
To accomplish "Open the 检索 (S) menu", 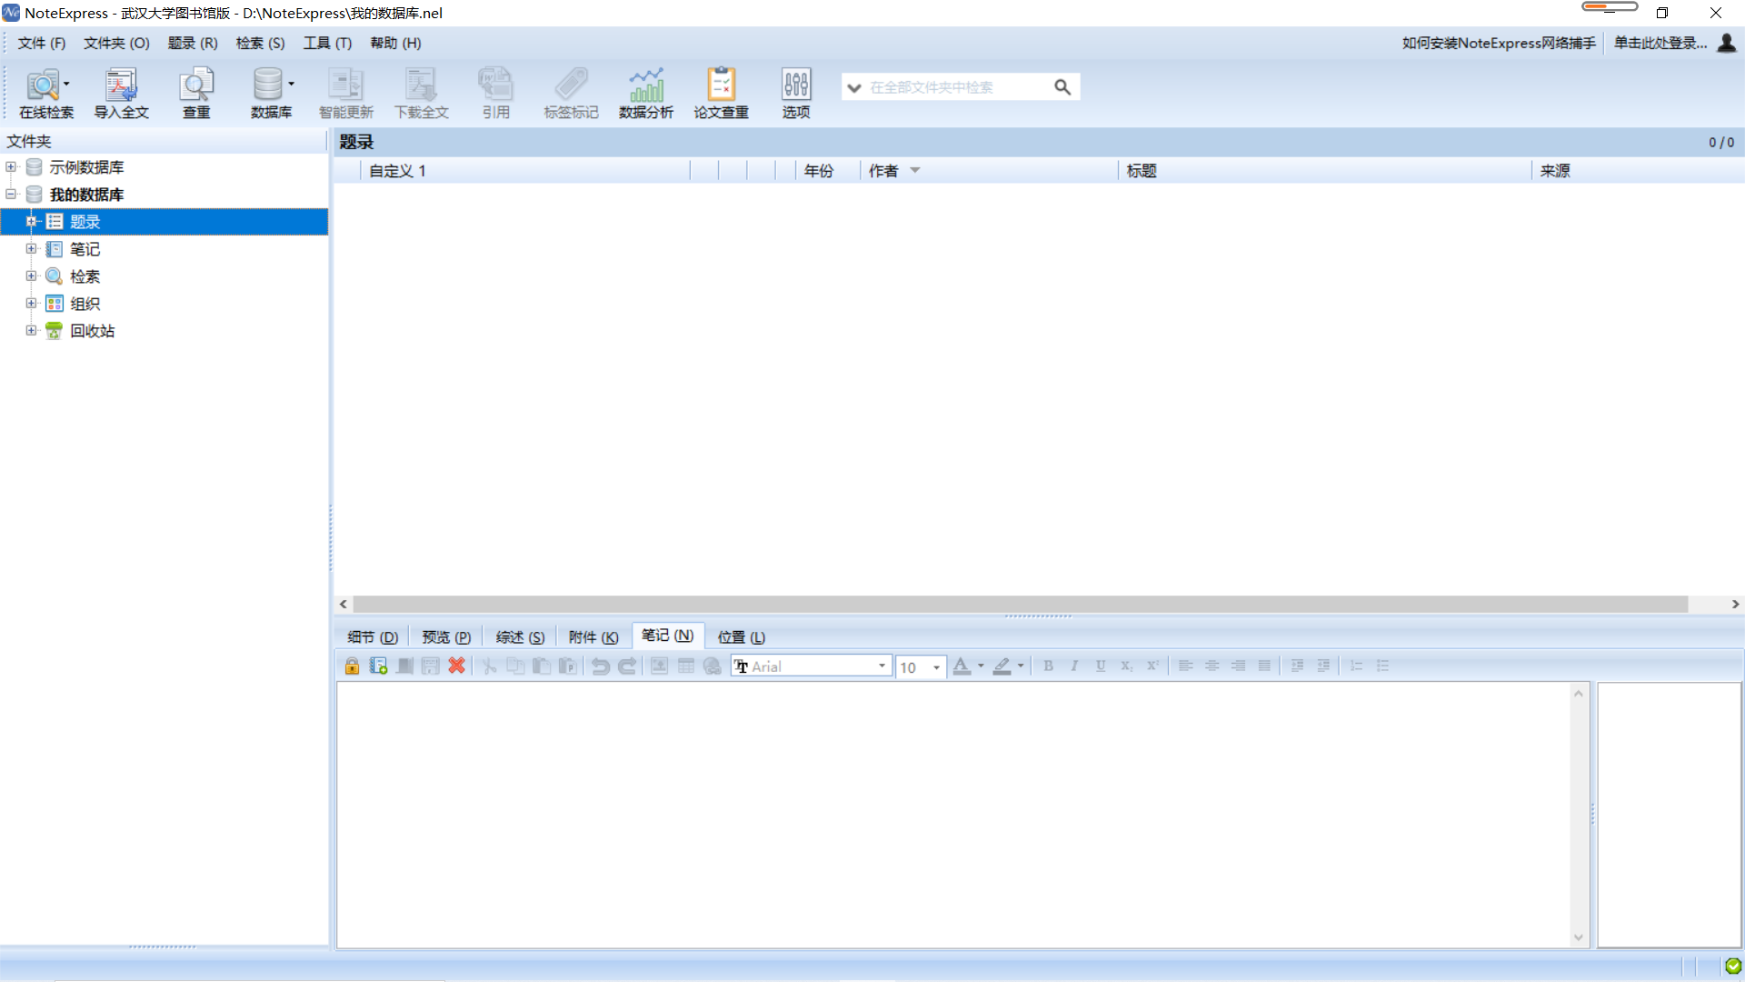I will tap(260, 43).
